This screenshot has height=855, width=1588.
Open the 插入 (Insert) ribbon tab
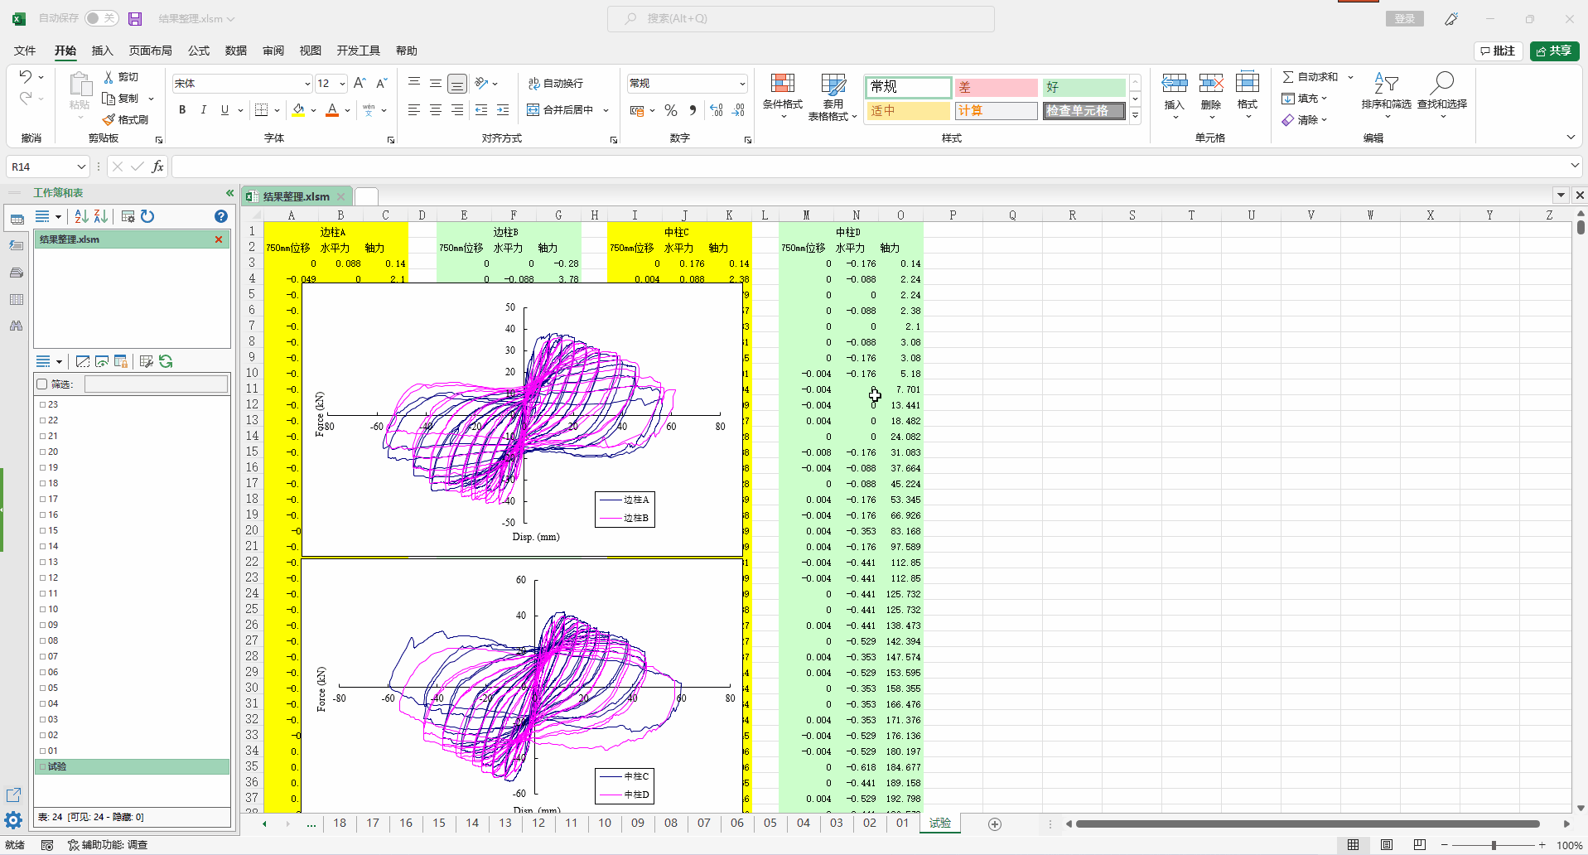102,51
